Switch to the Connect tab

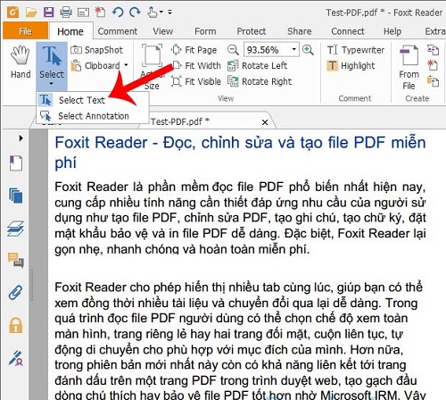pos(348,31)
